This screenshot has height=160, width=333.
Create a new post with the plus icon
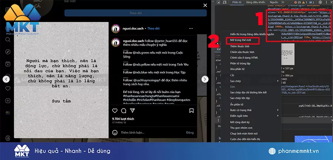8,101
